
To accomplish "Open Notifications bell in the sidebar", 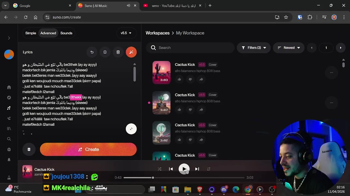I will pos(9,160).
